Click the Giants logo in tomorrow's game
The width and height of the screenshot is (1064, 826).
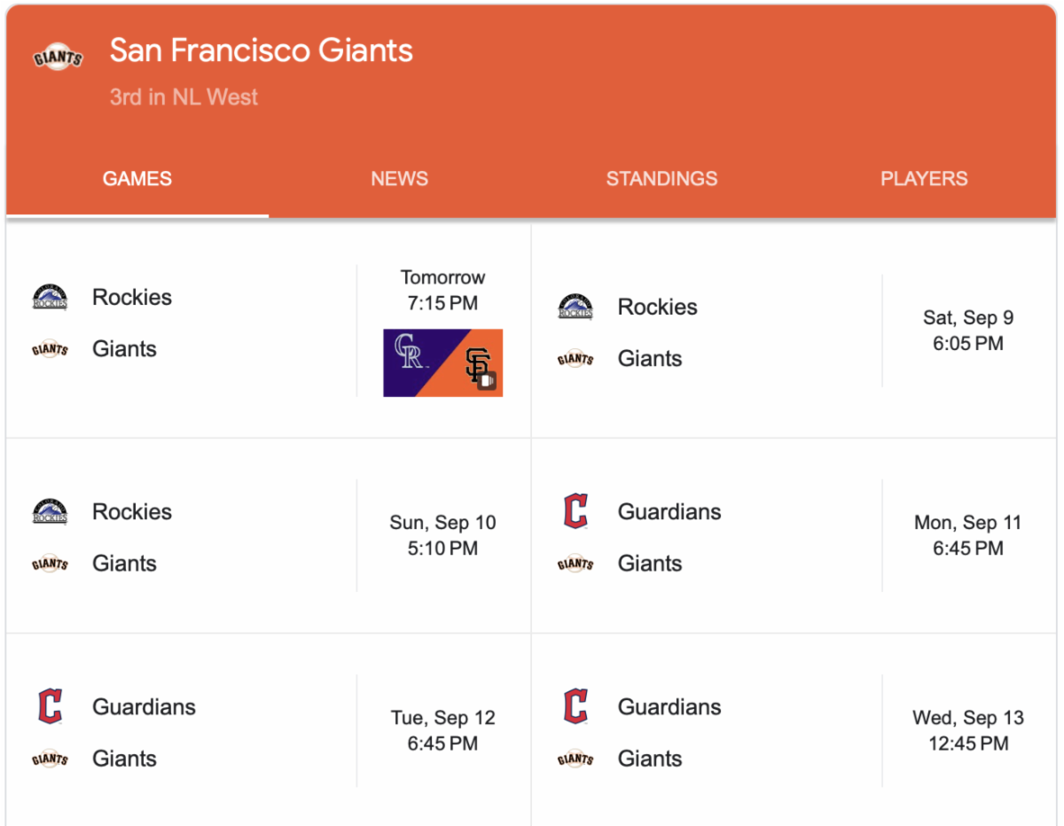[x=50, y=349]
